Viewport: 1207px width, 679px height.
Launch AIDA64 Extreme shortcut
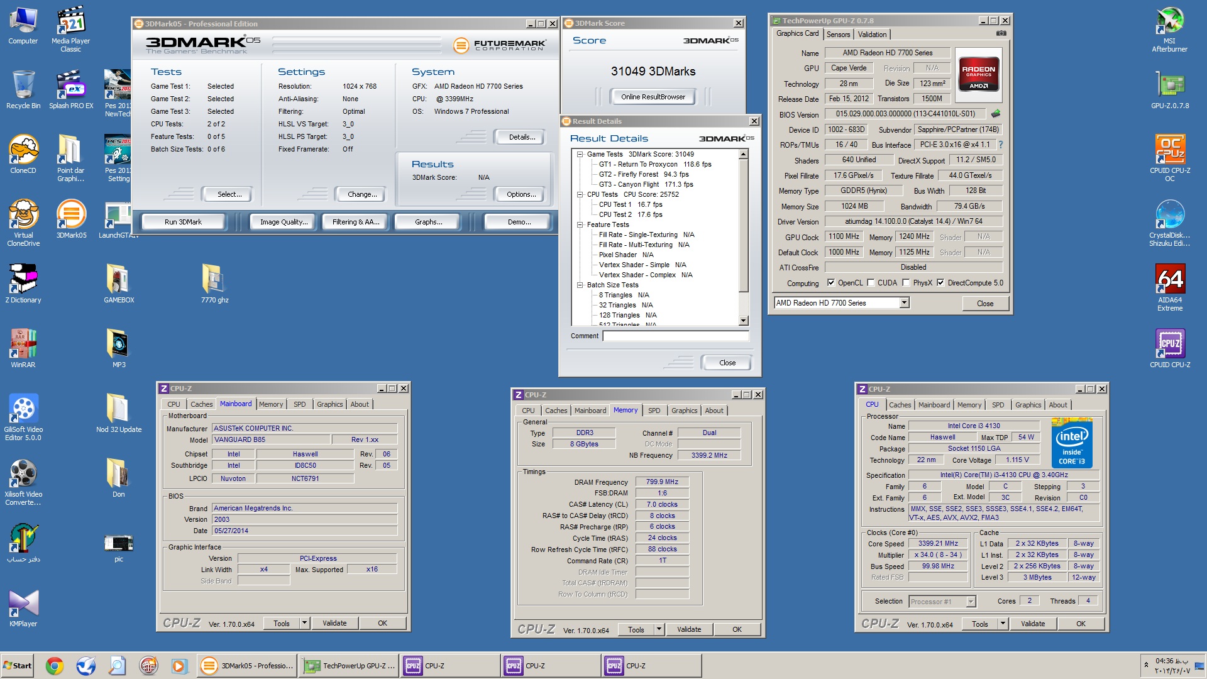(x=1170, y=288)
